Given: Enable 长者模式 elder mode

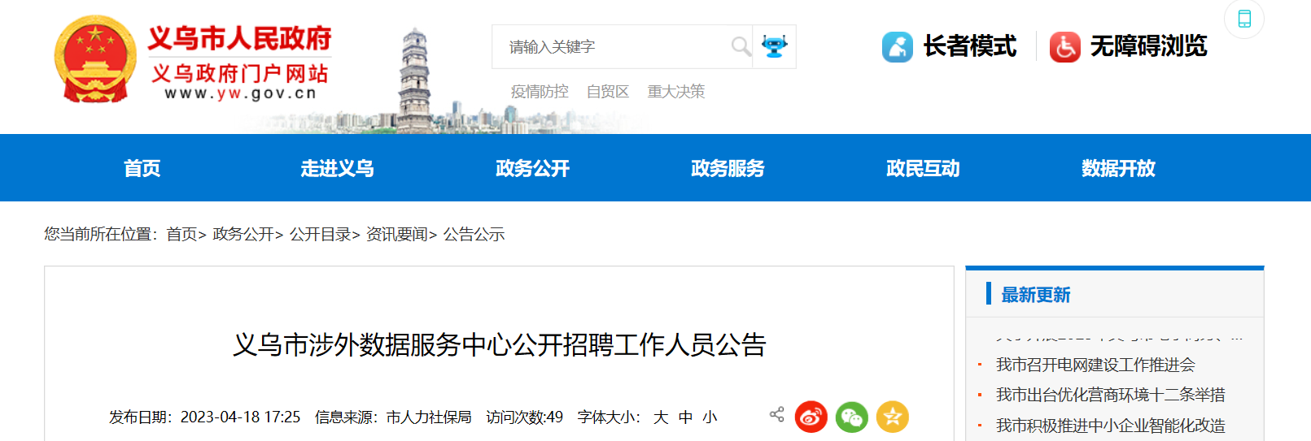Looking at the screenshot, I should click(x=949, y=46).
